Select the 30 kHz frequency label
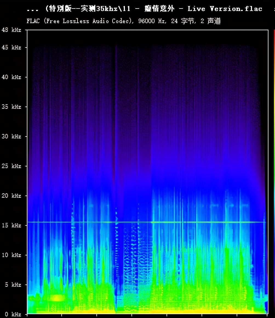Image resolution: width=275 pixels, height=318 pixels. point(11,136)
